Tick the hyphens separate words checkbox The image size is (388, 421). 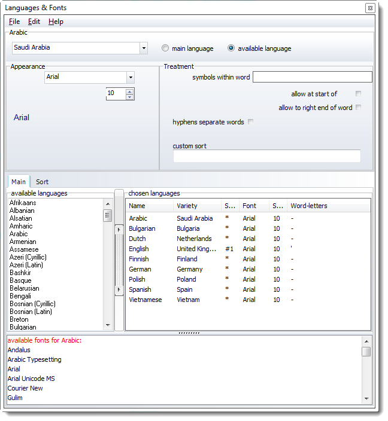coord(250,122)
